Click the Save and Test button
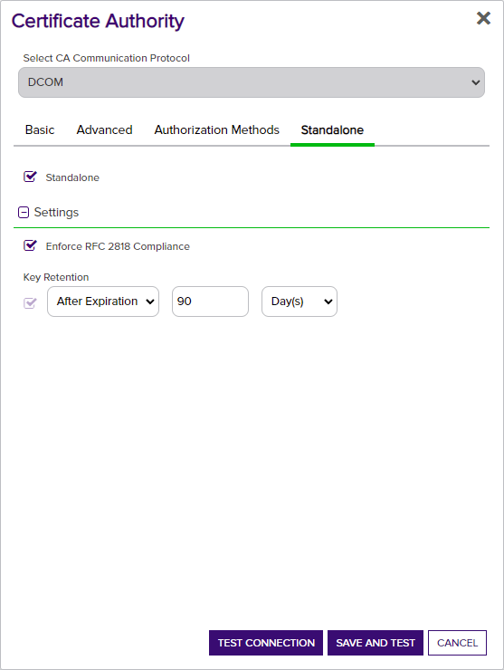The width and height of the screenshot is (504, 670). (x=376, y=643)
